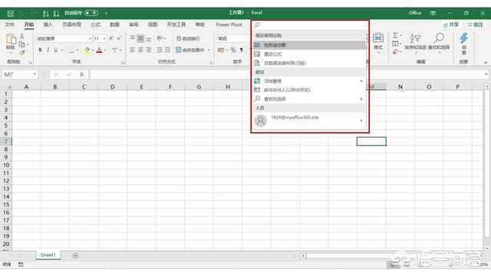Sort descending using the Z-A quick access icon
Screen dimensions: 491x276
pyautogui.click(x=56, y=14)
